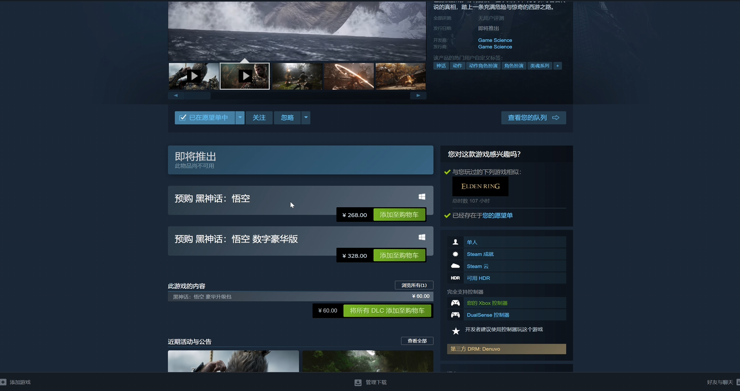Image resolution: width=740 pixels, height=391 pixels.
Task: Toggle the 已在愿望单中 wishlist checkbox button
Action: tap(205, 118)
